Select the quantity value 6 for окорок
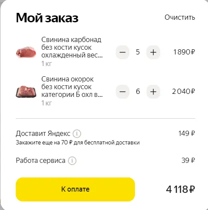 pos(138,92)
